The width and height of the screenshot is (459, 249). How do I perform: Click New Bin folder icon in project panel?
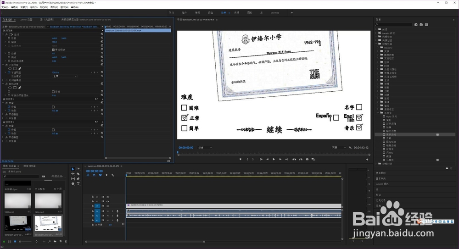[56, 241]
